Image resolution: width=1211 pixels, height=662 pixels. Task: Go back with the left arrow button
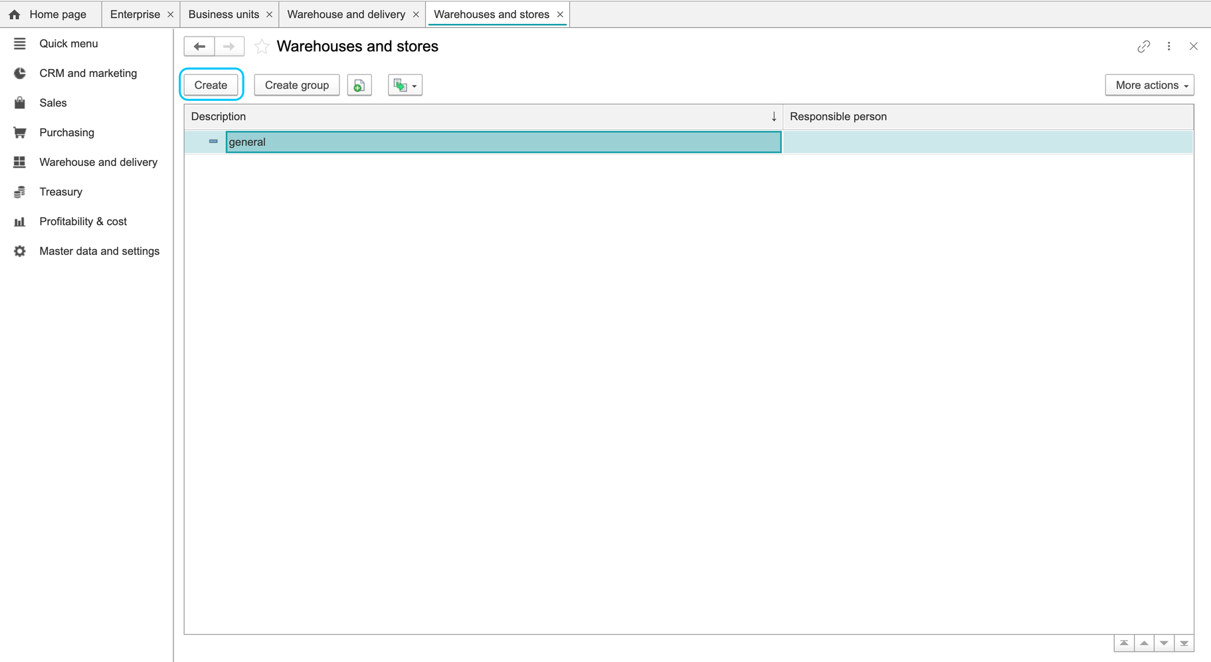[199, 46]
